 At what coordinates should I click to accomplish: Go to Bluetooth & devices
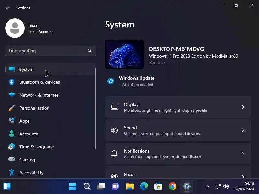(51, 82)
